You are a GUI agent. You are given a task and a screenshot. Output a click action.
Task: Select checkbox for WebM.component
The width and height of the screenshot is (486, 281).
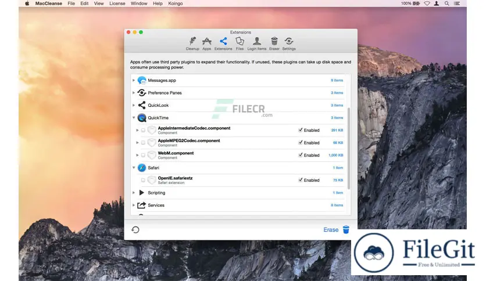[x=143, y=155]
